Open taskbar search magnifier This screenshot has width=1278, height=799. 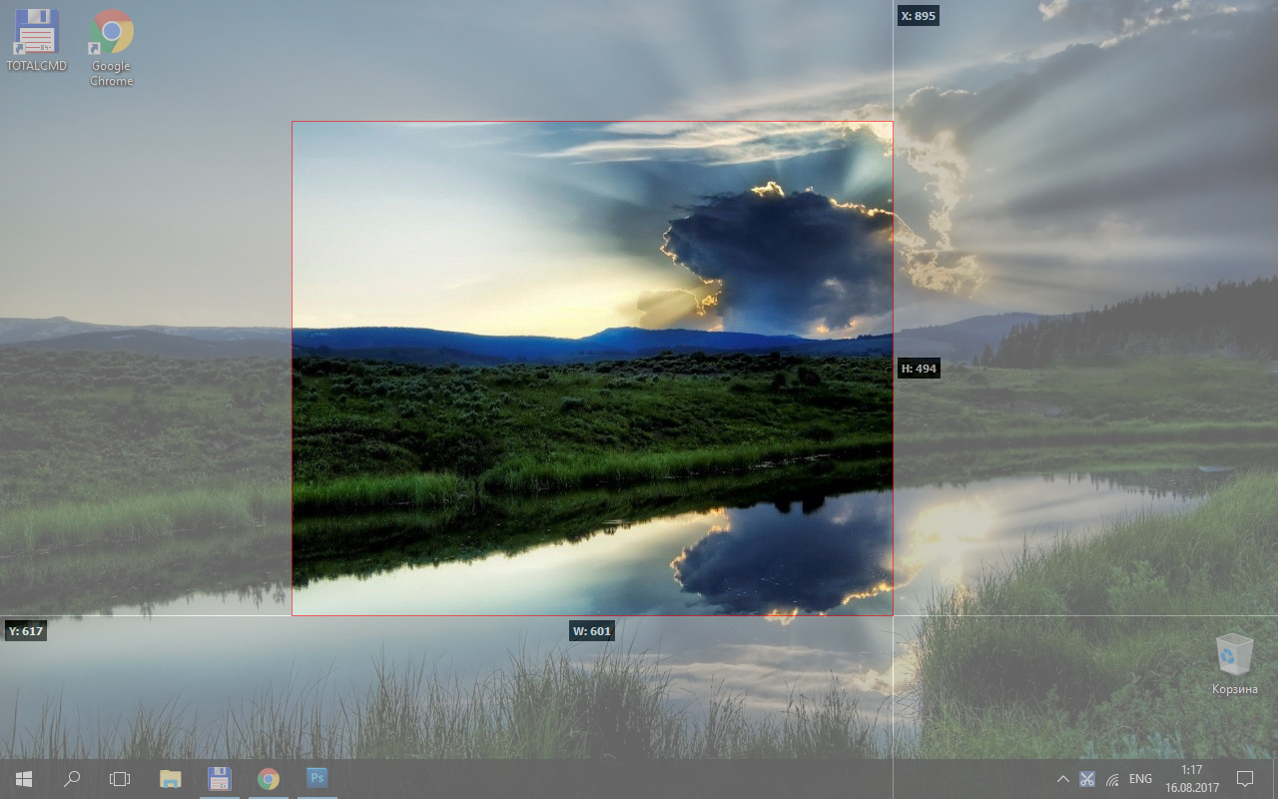pyautogui.click(x=72, y=779)
